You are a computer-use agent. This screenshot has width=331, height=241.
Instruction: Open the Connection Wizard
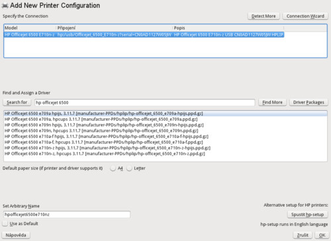(x=305, y=16)
